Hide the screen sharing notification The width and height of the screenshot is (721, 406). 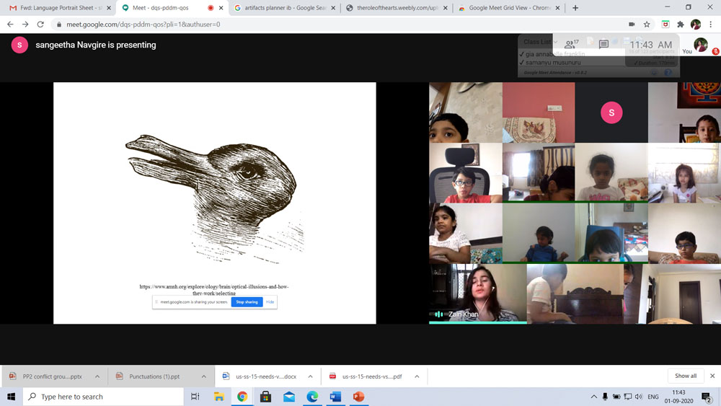[270, 302]
